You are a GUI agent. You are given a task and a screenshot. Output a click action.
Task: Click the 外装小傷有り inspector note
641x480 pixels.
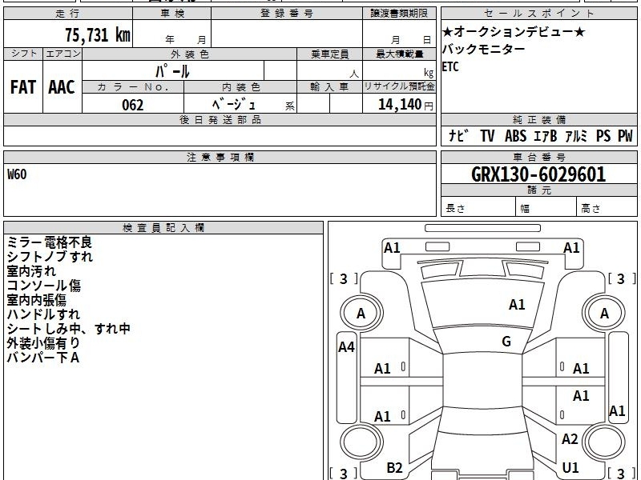[x=43, y=343]
